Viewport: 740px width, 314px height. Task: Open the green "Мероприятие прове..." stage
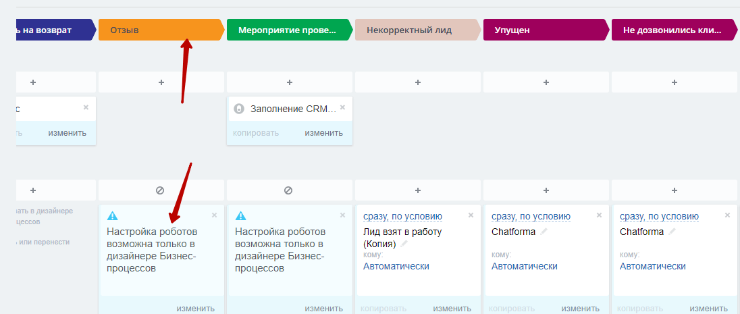[288, 30]
